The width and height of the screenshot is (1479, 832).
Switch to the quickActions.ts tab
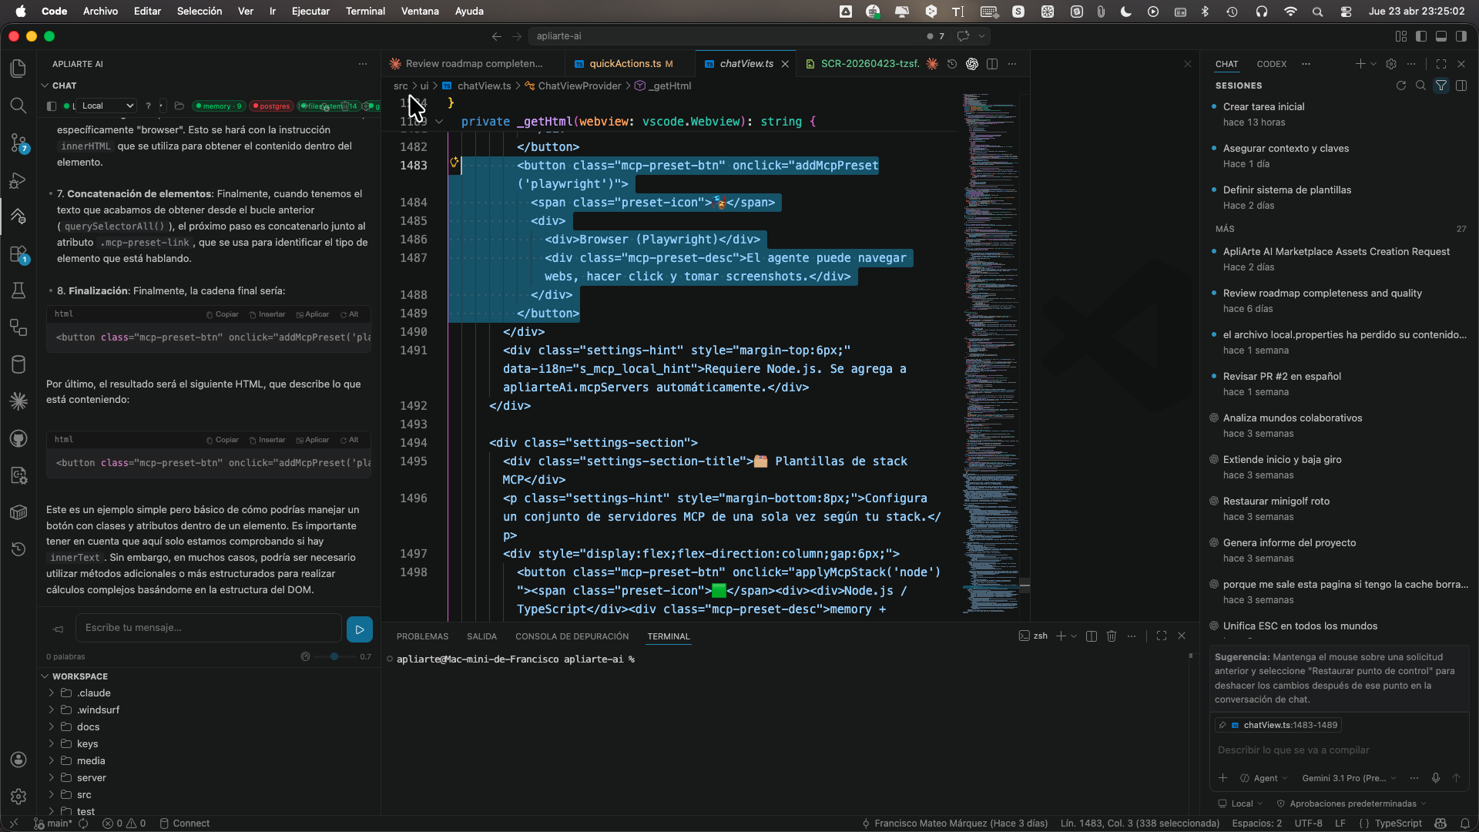point(625,64)
